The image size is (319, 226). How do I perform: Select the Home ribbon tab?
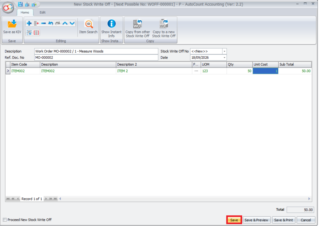[x=25, y=12]
